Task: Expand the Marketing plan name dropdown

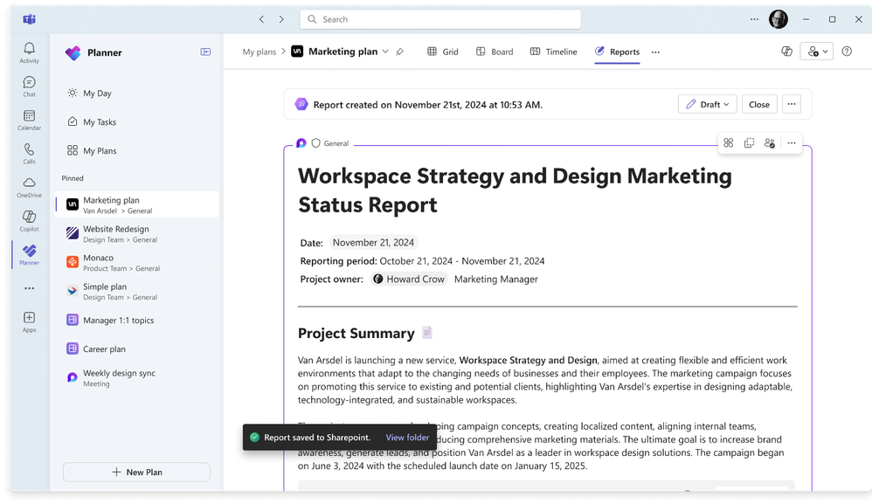Action: point(385,52)
